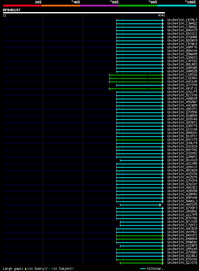Select hit label UniRef100_A9BE45
Screen dimensions: 199x271
click(x=182, y=99)
